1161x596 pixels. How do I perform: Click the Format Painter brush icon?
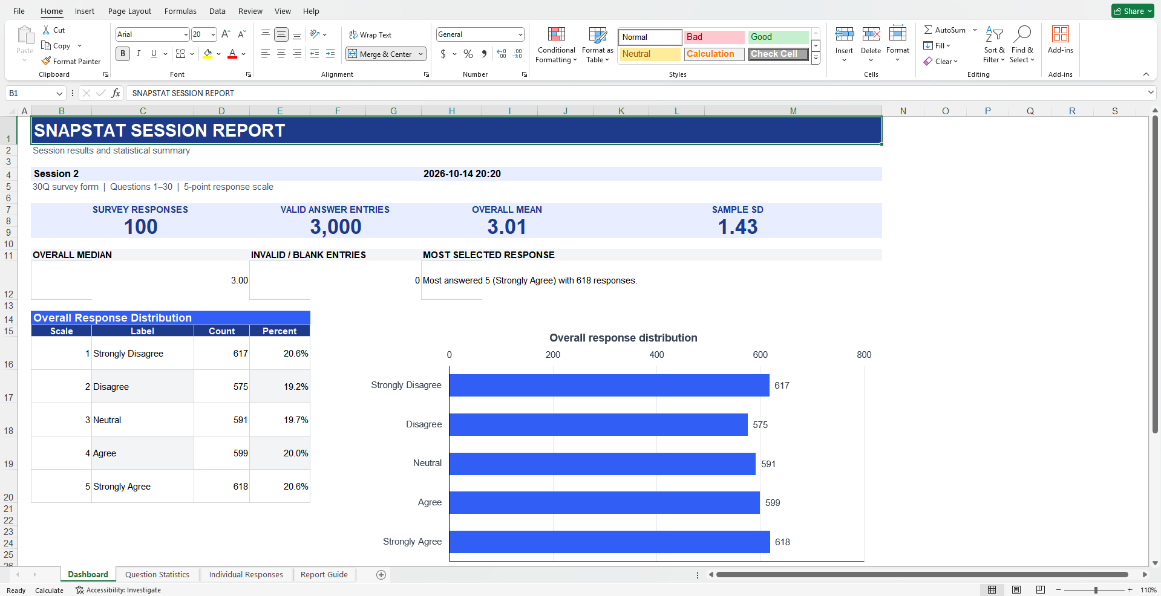[46, 61]
